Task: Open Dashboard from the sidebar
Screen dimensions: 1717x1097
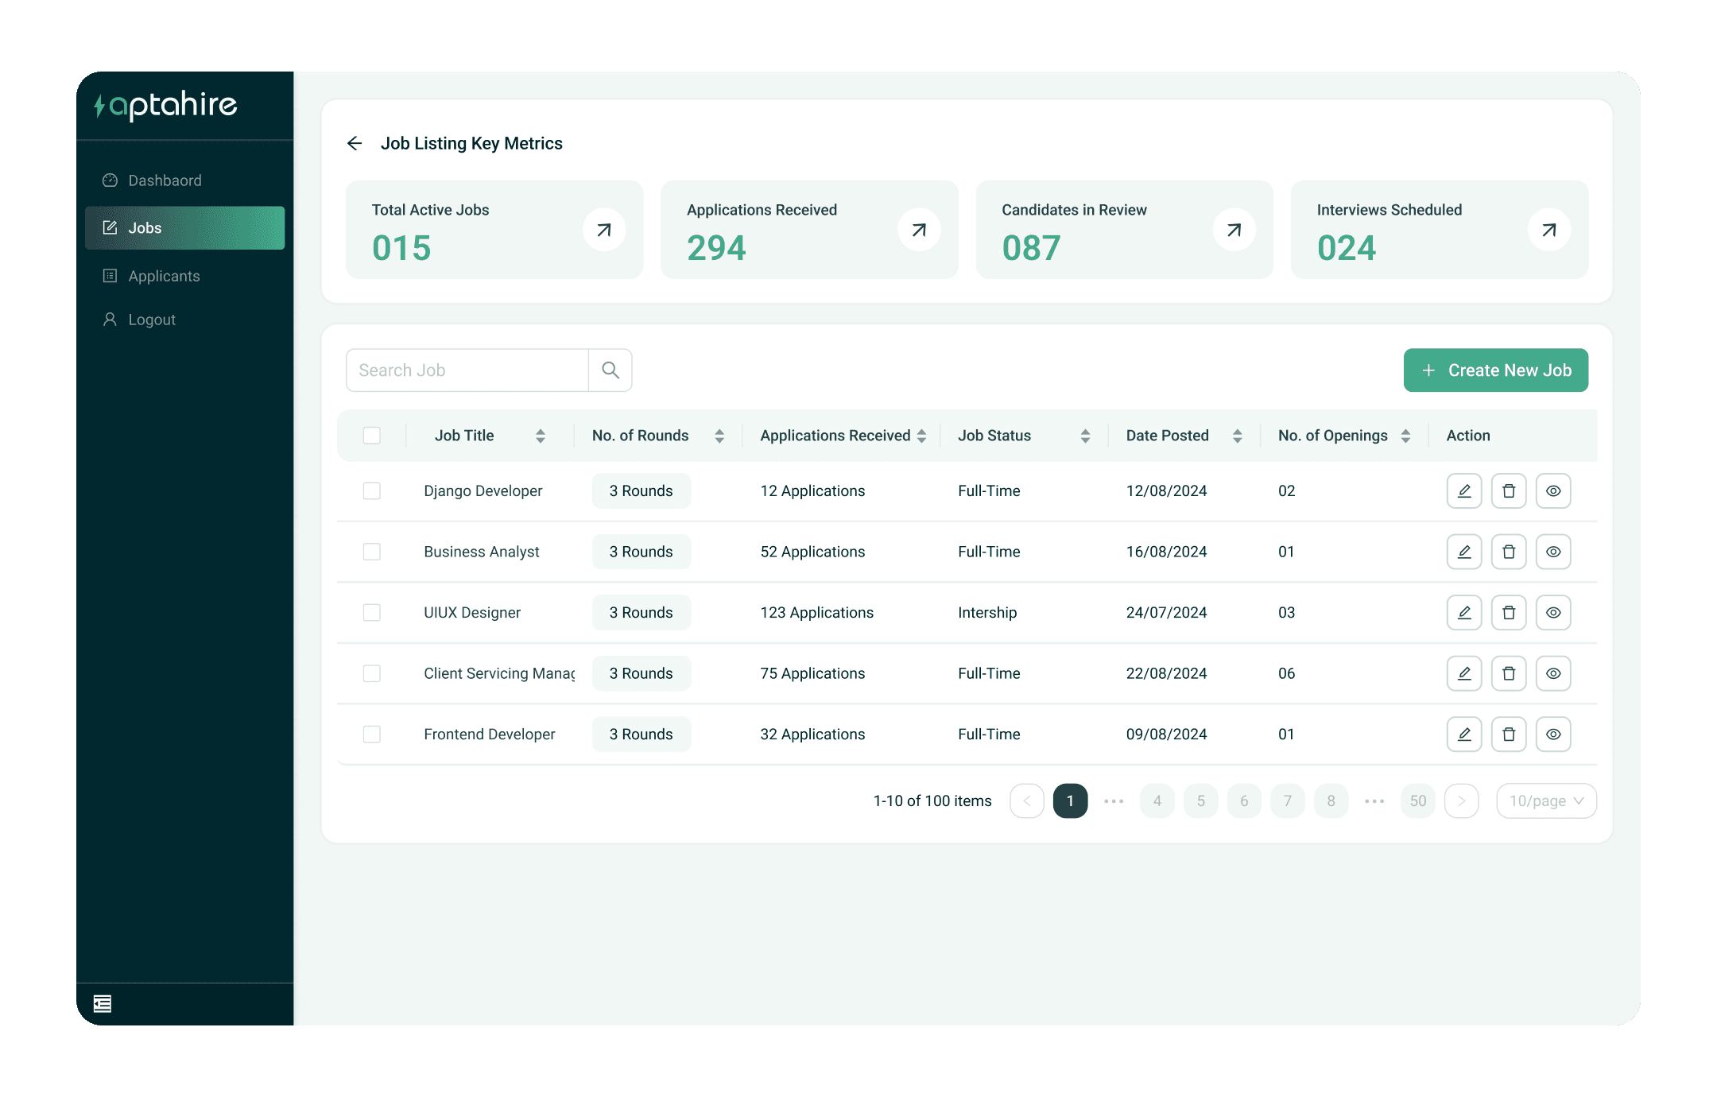Action: click(x=165, y=180)
